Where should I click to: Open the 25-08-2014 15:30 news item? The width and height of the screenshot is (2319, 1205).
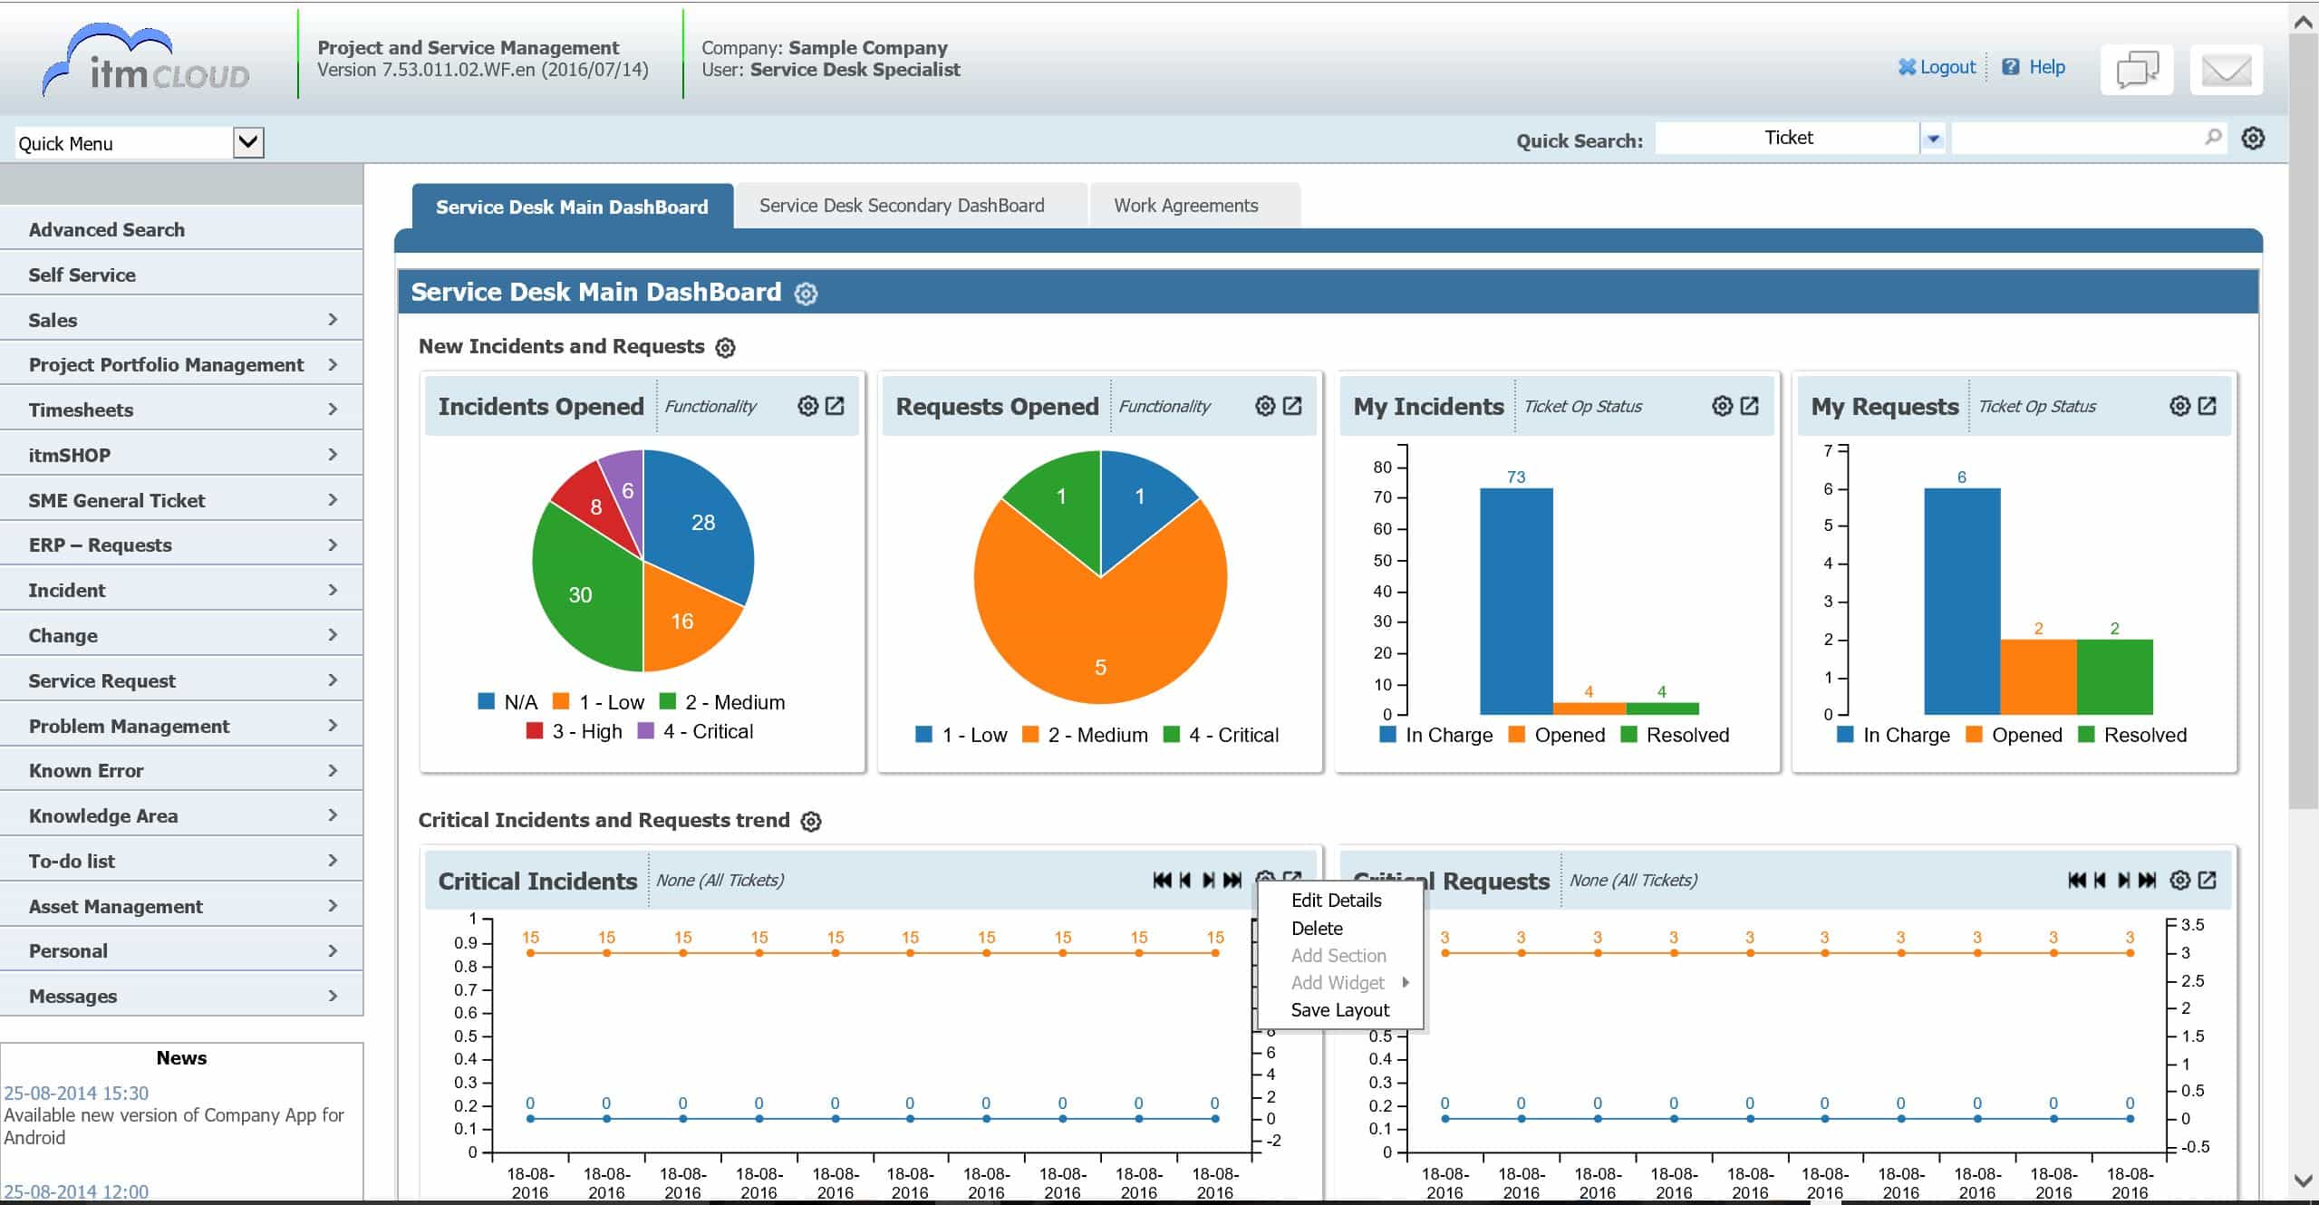tap(76, 1094)
